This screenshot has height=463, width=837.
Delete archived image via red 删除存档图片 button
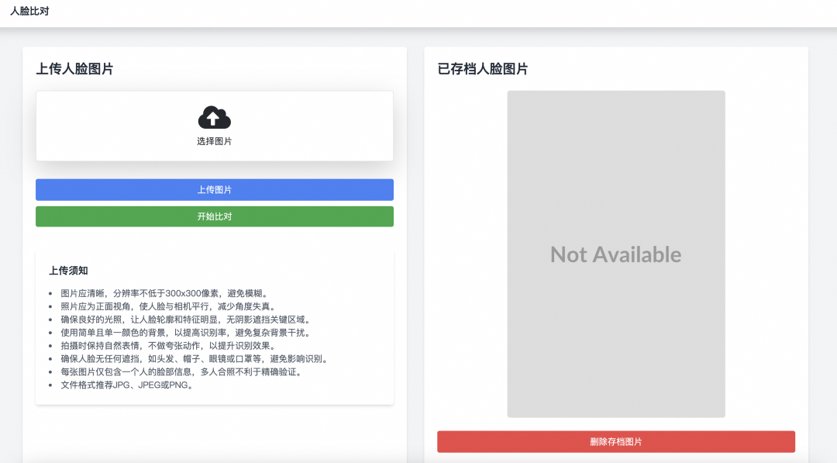(616, 441)
